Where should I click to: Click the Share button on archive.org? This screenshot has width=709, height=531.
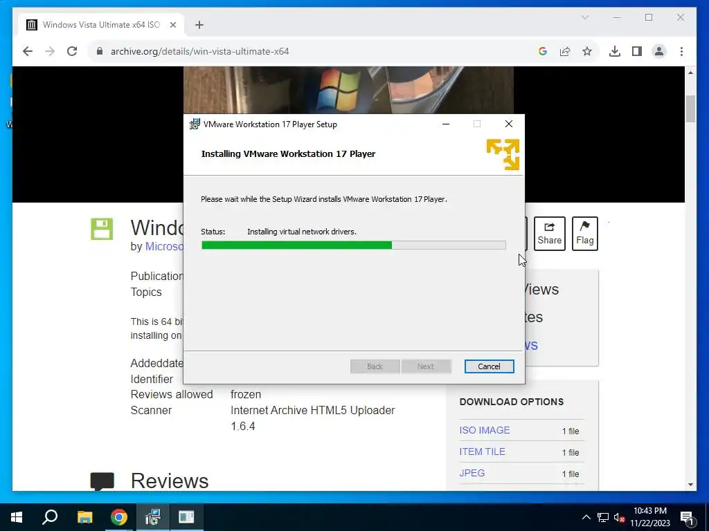[x=549, y=234]
